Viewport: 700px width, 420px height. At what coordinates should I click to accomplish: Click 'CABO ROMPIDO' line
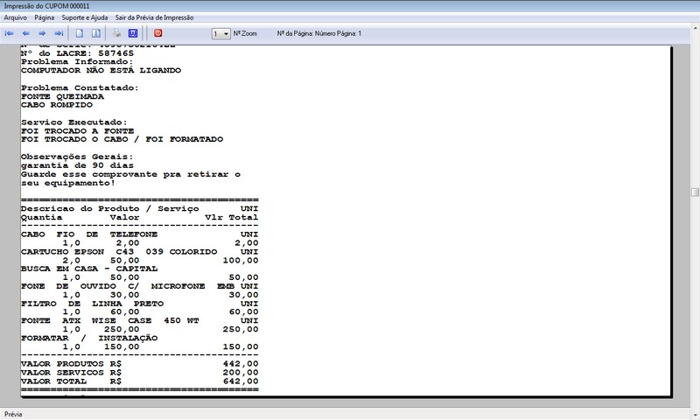(x=57, y=105)
